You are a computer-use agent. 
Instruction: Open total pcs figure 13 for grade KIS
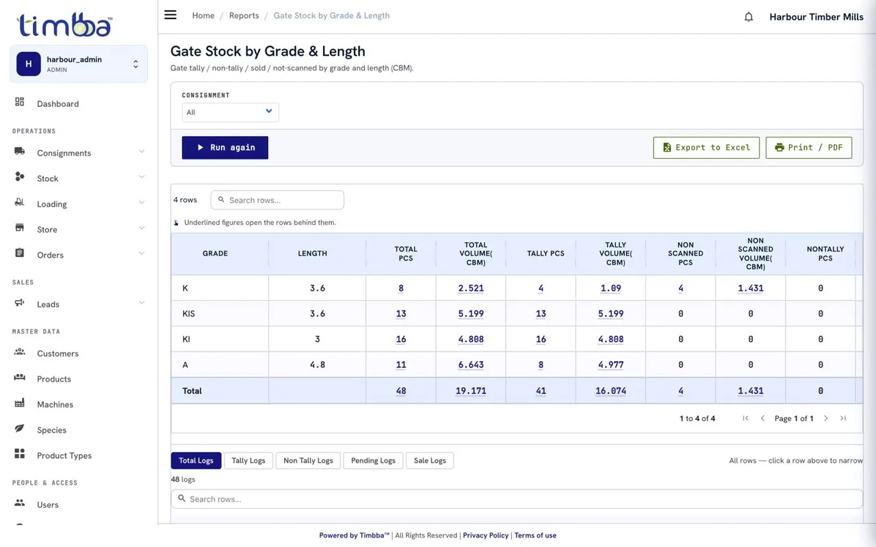401,314
